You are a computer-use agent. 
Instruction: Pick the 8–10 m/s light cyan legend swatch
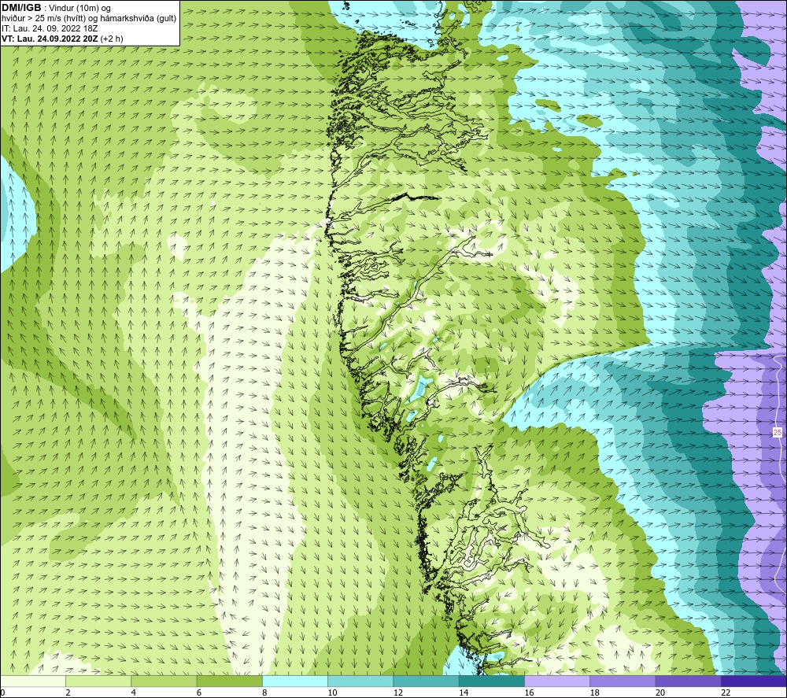(x=295, y=681)
